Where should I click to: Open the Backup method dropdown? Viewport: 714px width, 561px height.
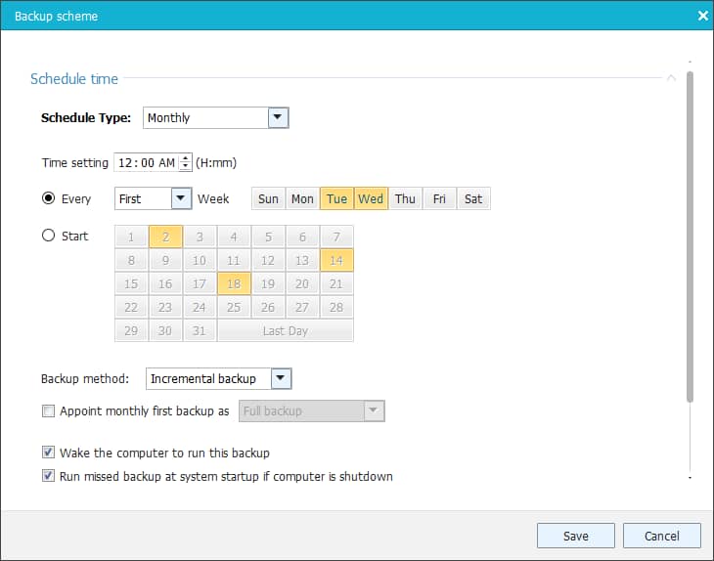click(x=280, y=378)
